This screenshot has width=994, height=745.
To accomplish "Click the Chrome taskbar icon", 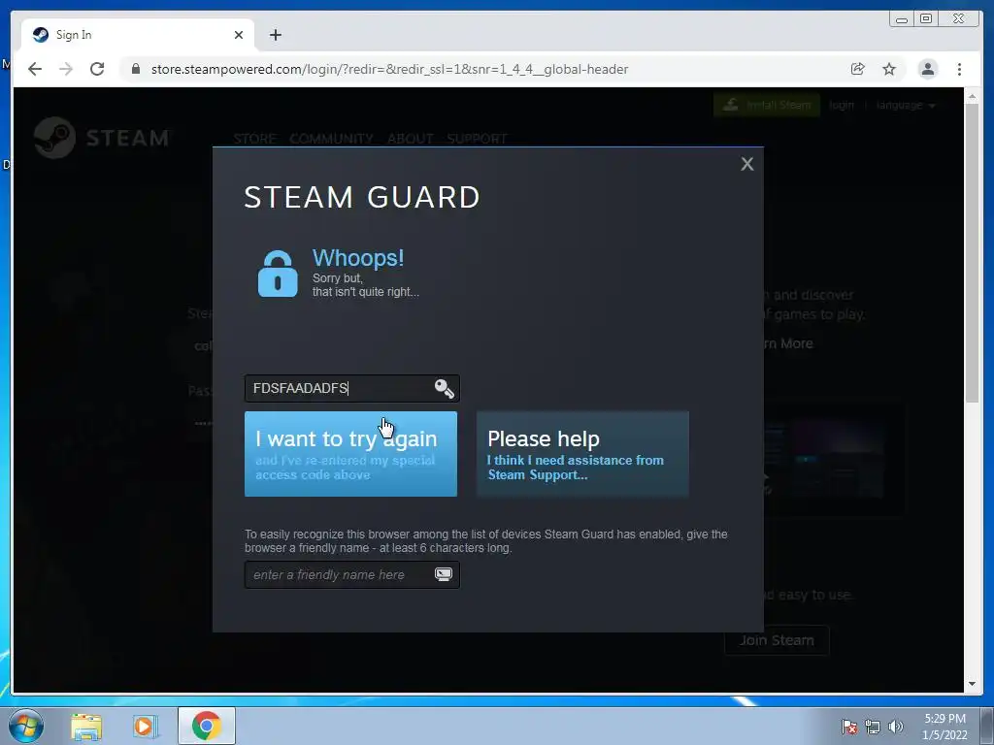I will click(206, 726).
